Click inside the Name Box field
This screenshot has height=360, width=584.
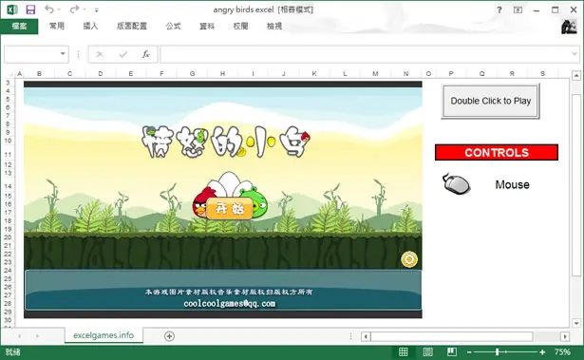pyautogui.click(x=31, y=54)
